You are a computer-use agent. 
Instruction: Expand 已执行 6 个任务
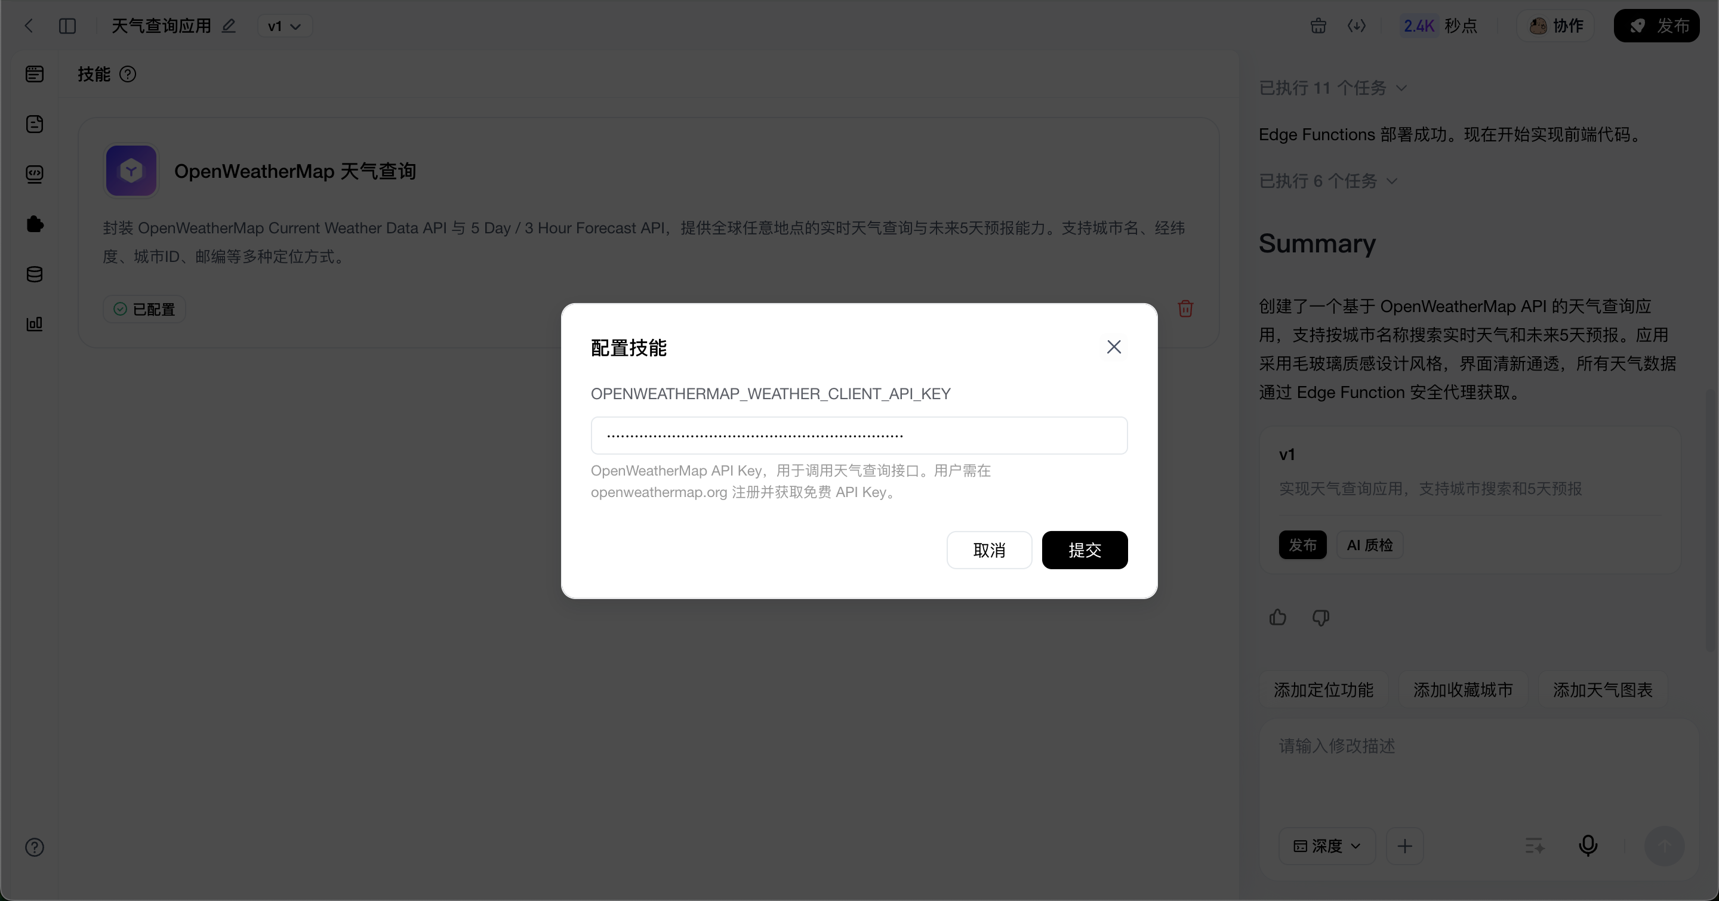1328,181
